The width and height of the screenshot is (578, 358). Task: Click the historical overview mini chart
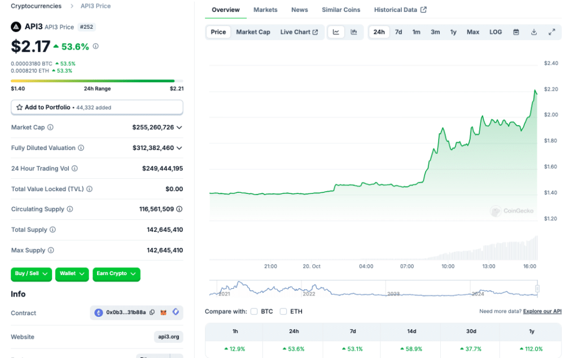tap(374, 289)
